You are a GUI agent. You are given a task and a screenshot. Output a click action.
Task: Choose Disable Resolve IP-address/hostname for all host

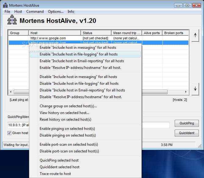point(85,97)
